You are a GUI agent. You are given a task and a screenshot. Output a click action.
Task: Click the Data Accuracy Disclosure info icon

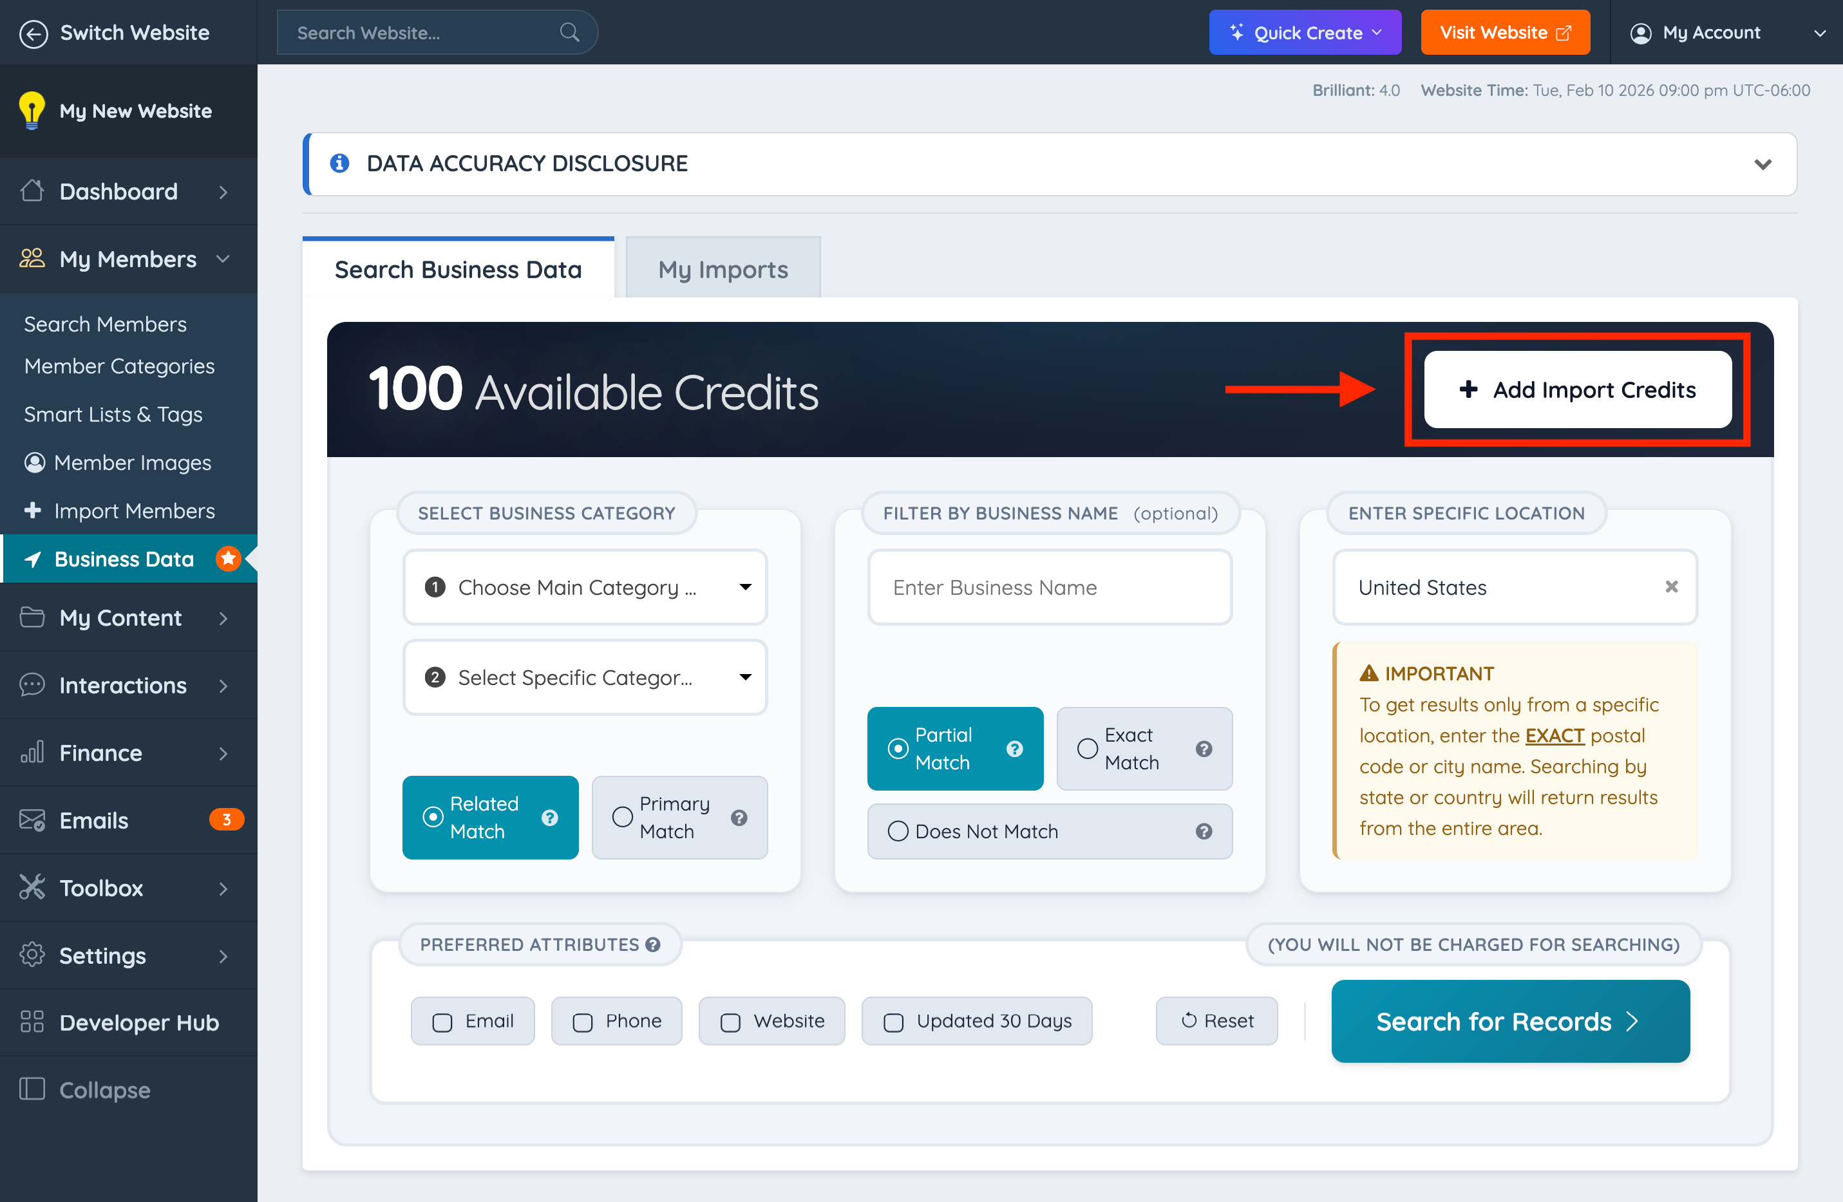339,164
